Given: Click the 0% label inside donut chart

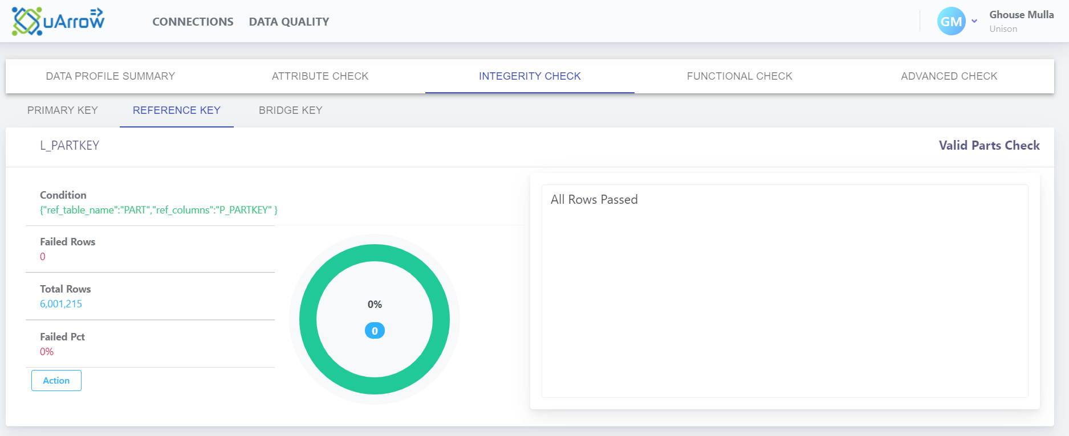Looking at the screenshot, I should (375, 305).
